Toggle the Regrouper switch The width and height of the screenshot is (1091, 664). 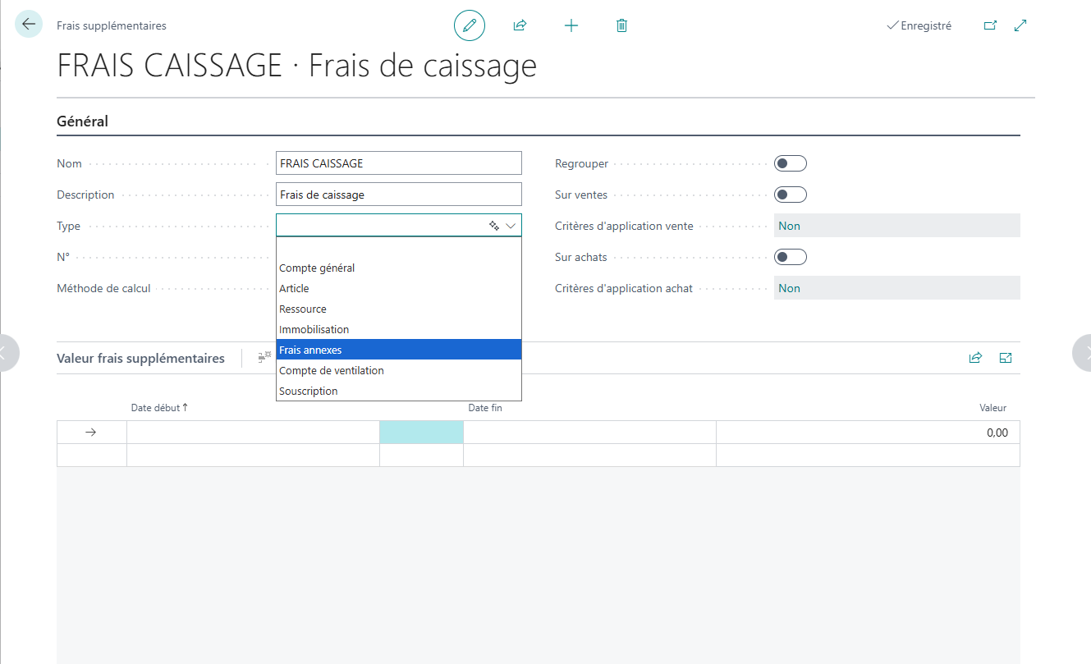coord(791,163)
